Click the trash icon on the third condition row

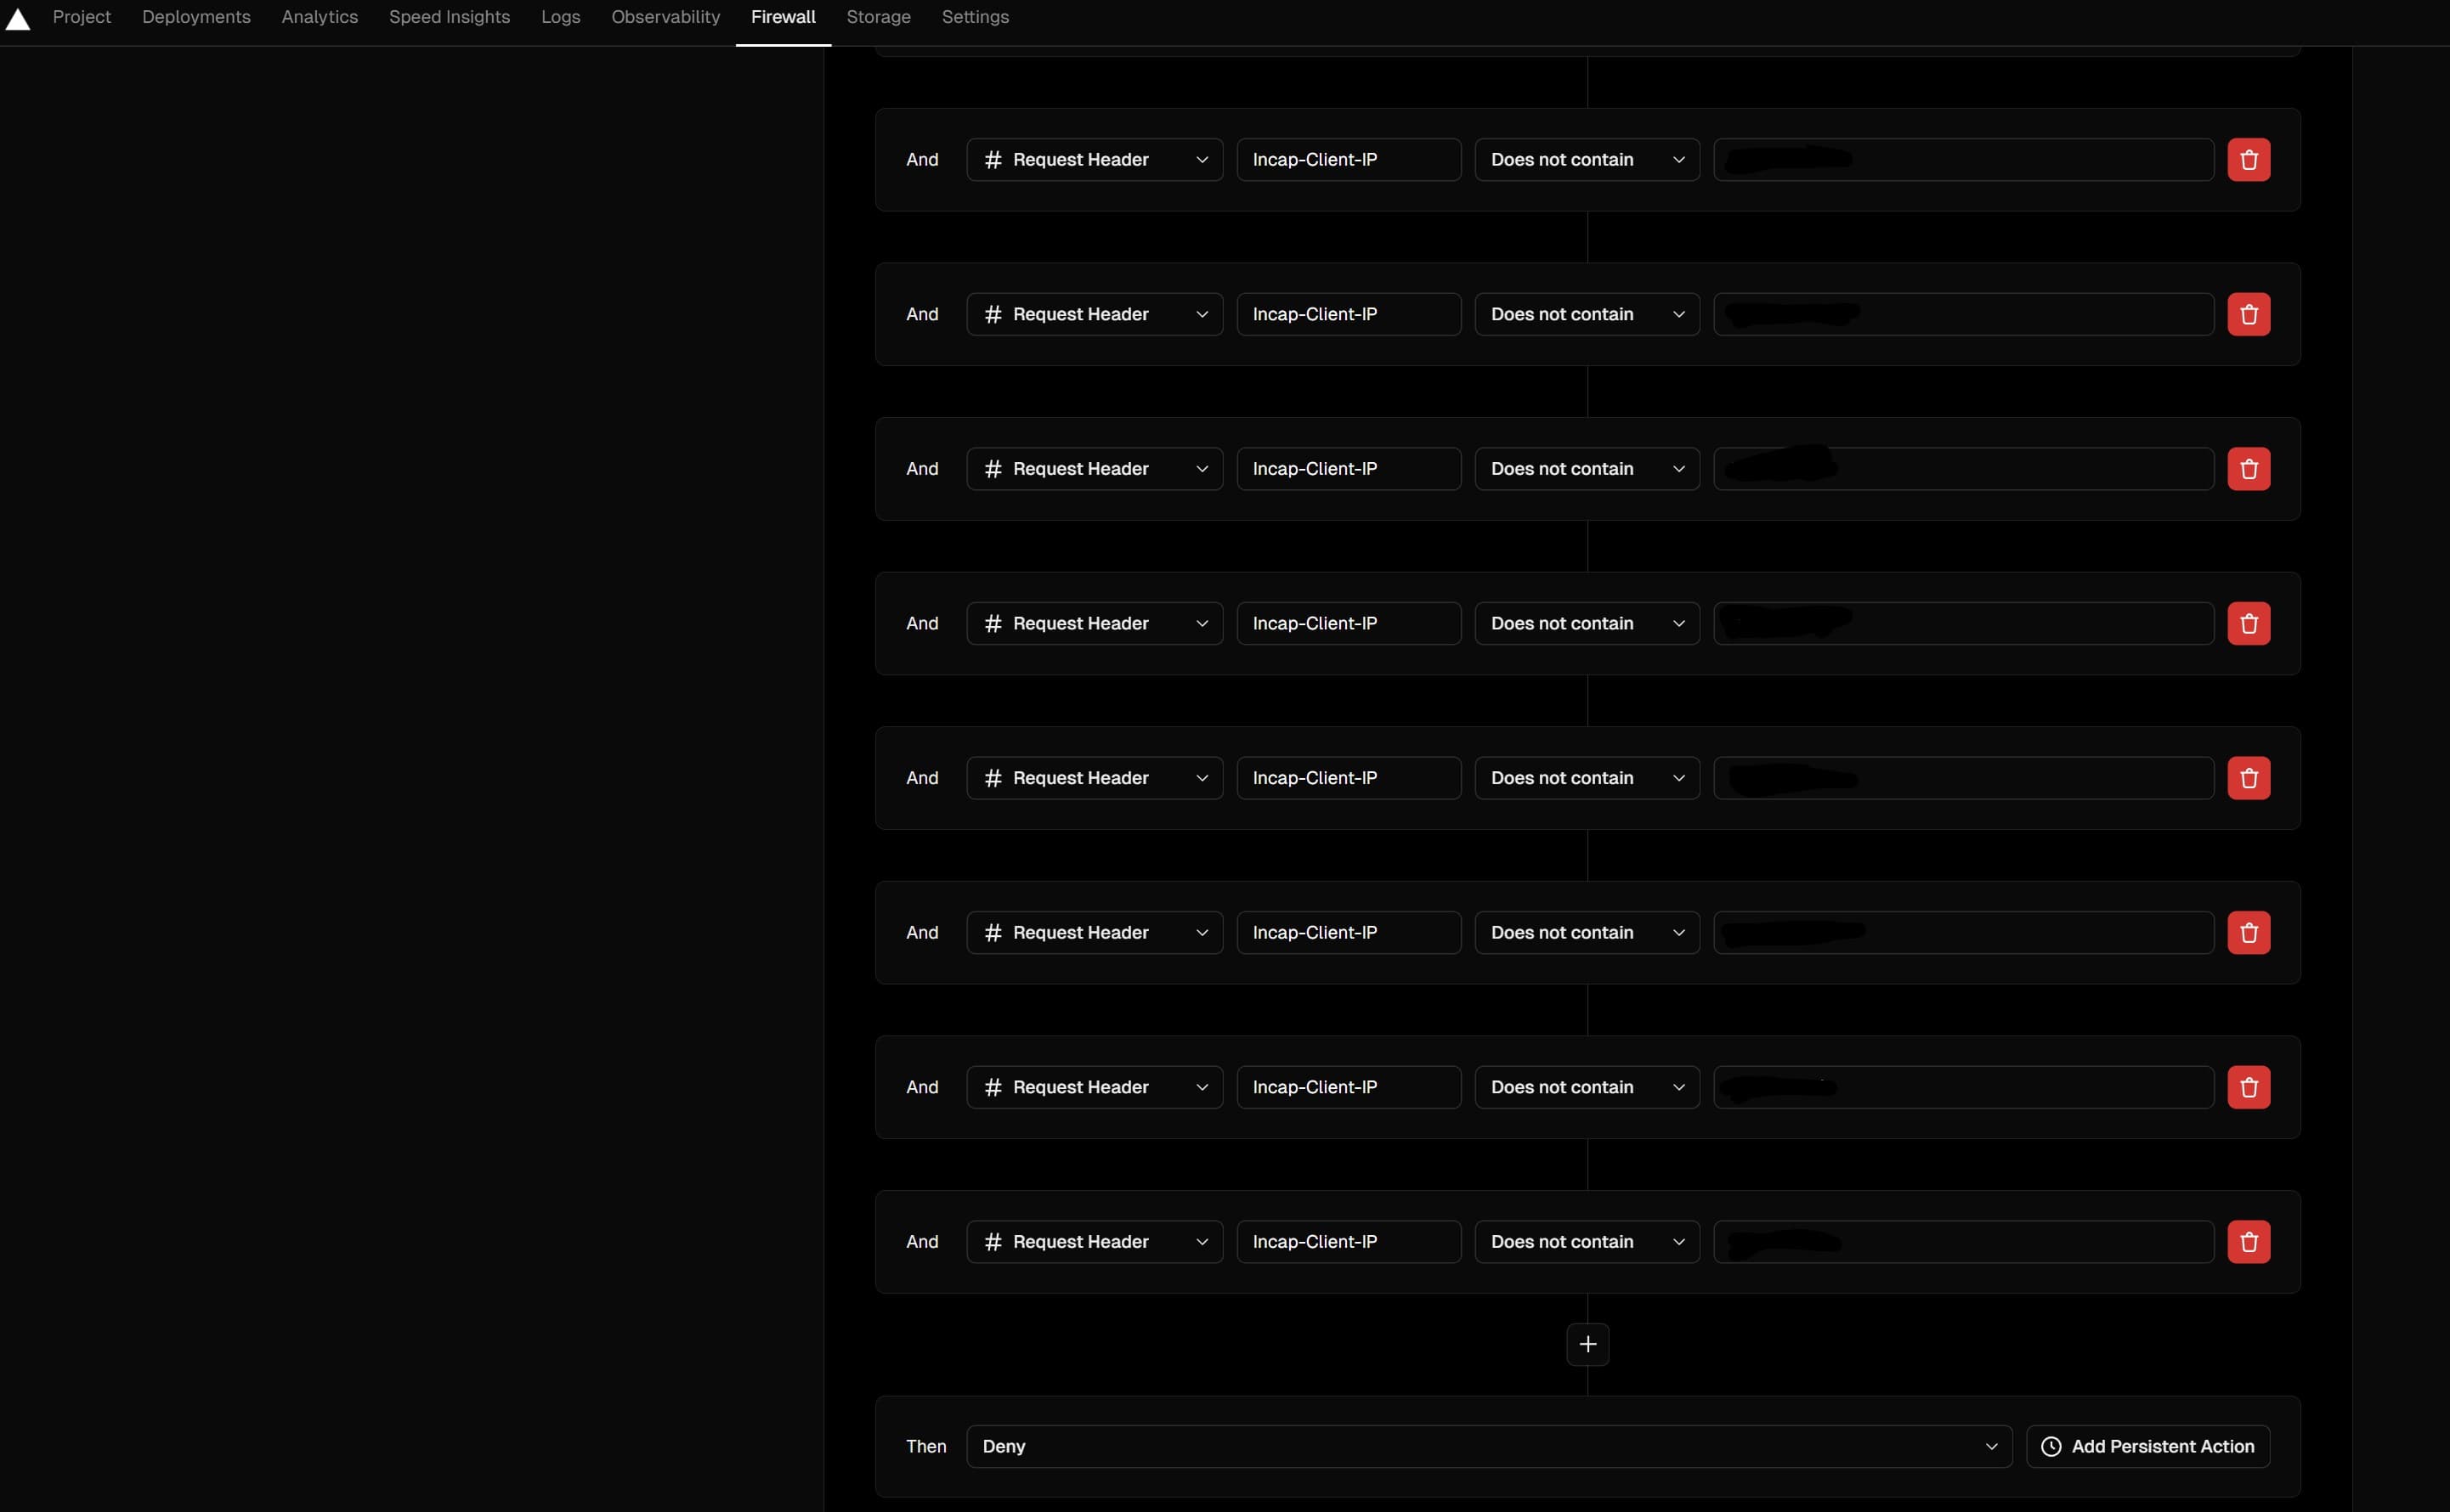pyautogui.click(x=2248, y=469)
